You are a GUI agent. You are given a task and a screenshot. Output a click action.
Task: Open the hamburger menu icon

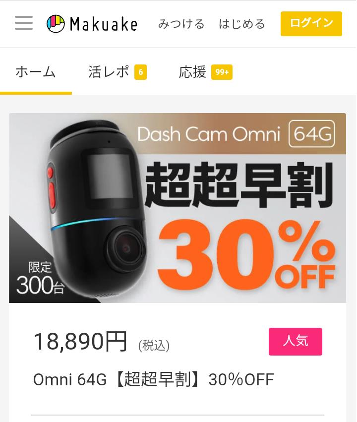pos(24,23)
